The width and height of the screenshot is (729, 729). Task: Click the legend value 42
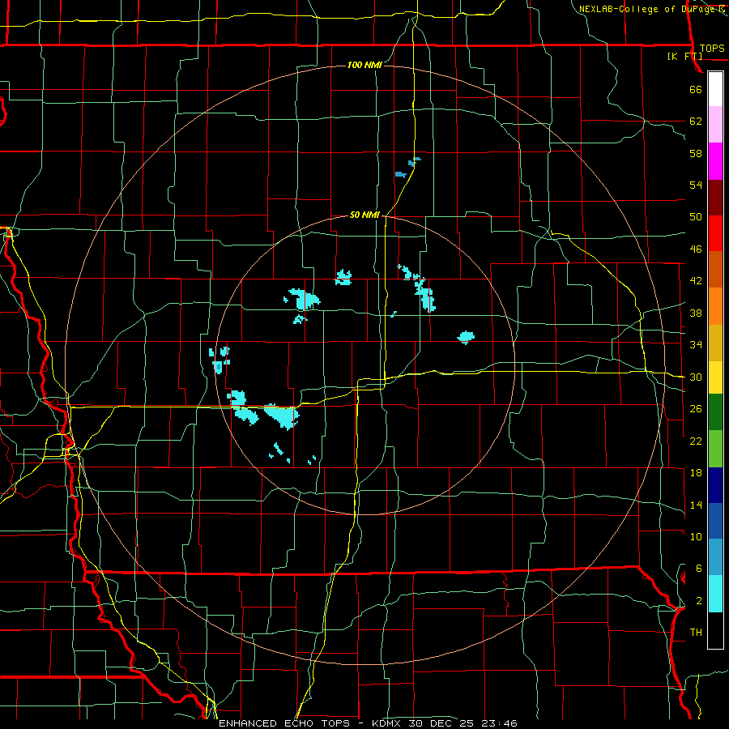[x=696, y=280]
